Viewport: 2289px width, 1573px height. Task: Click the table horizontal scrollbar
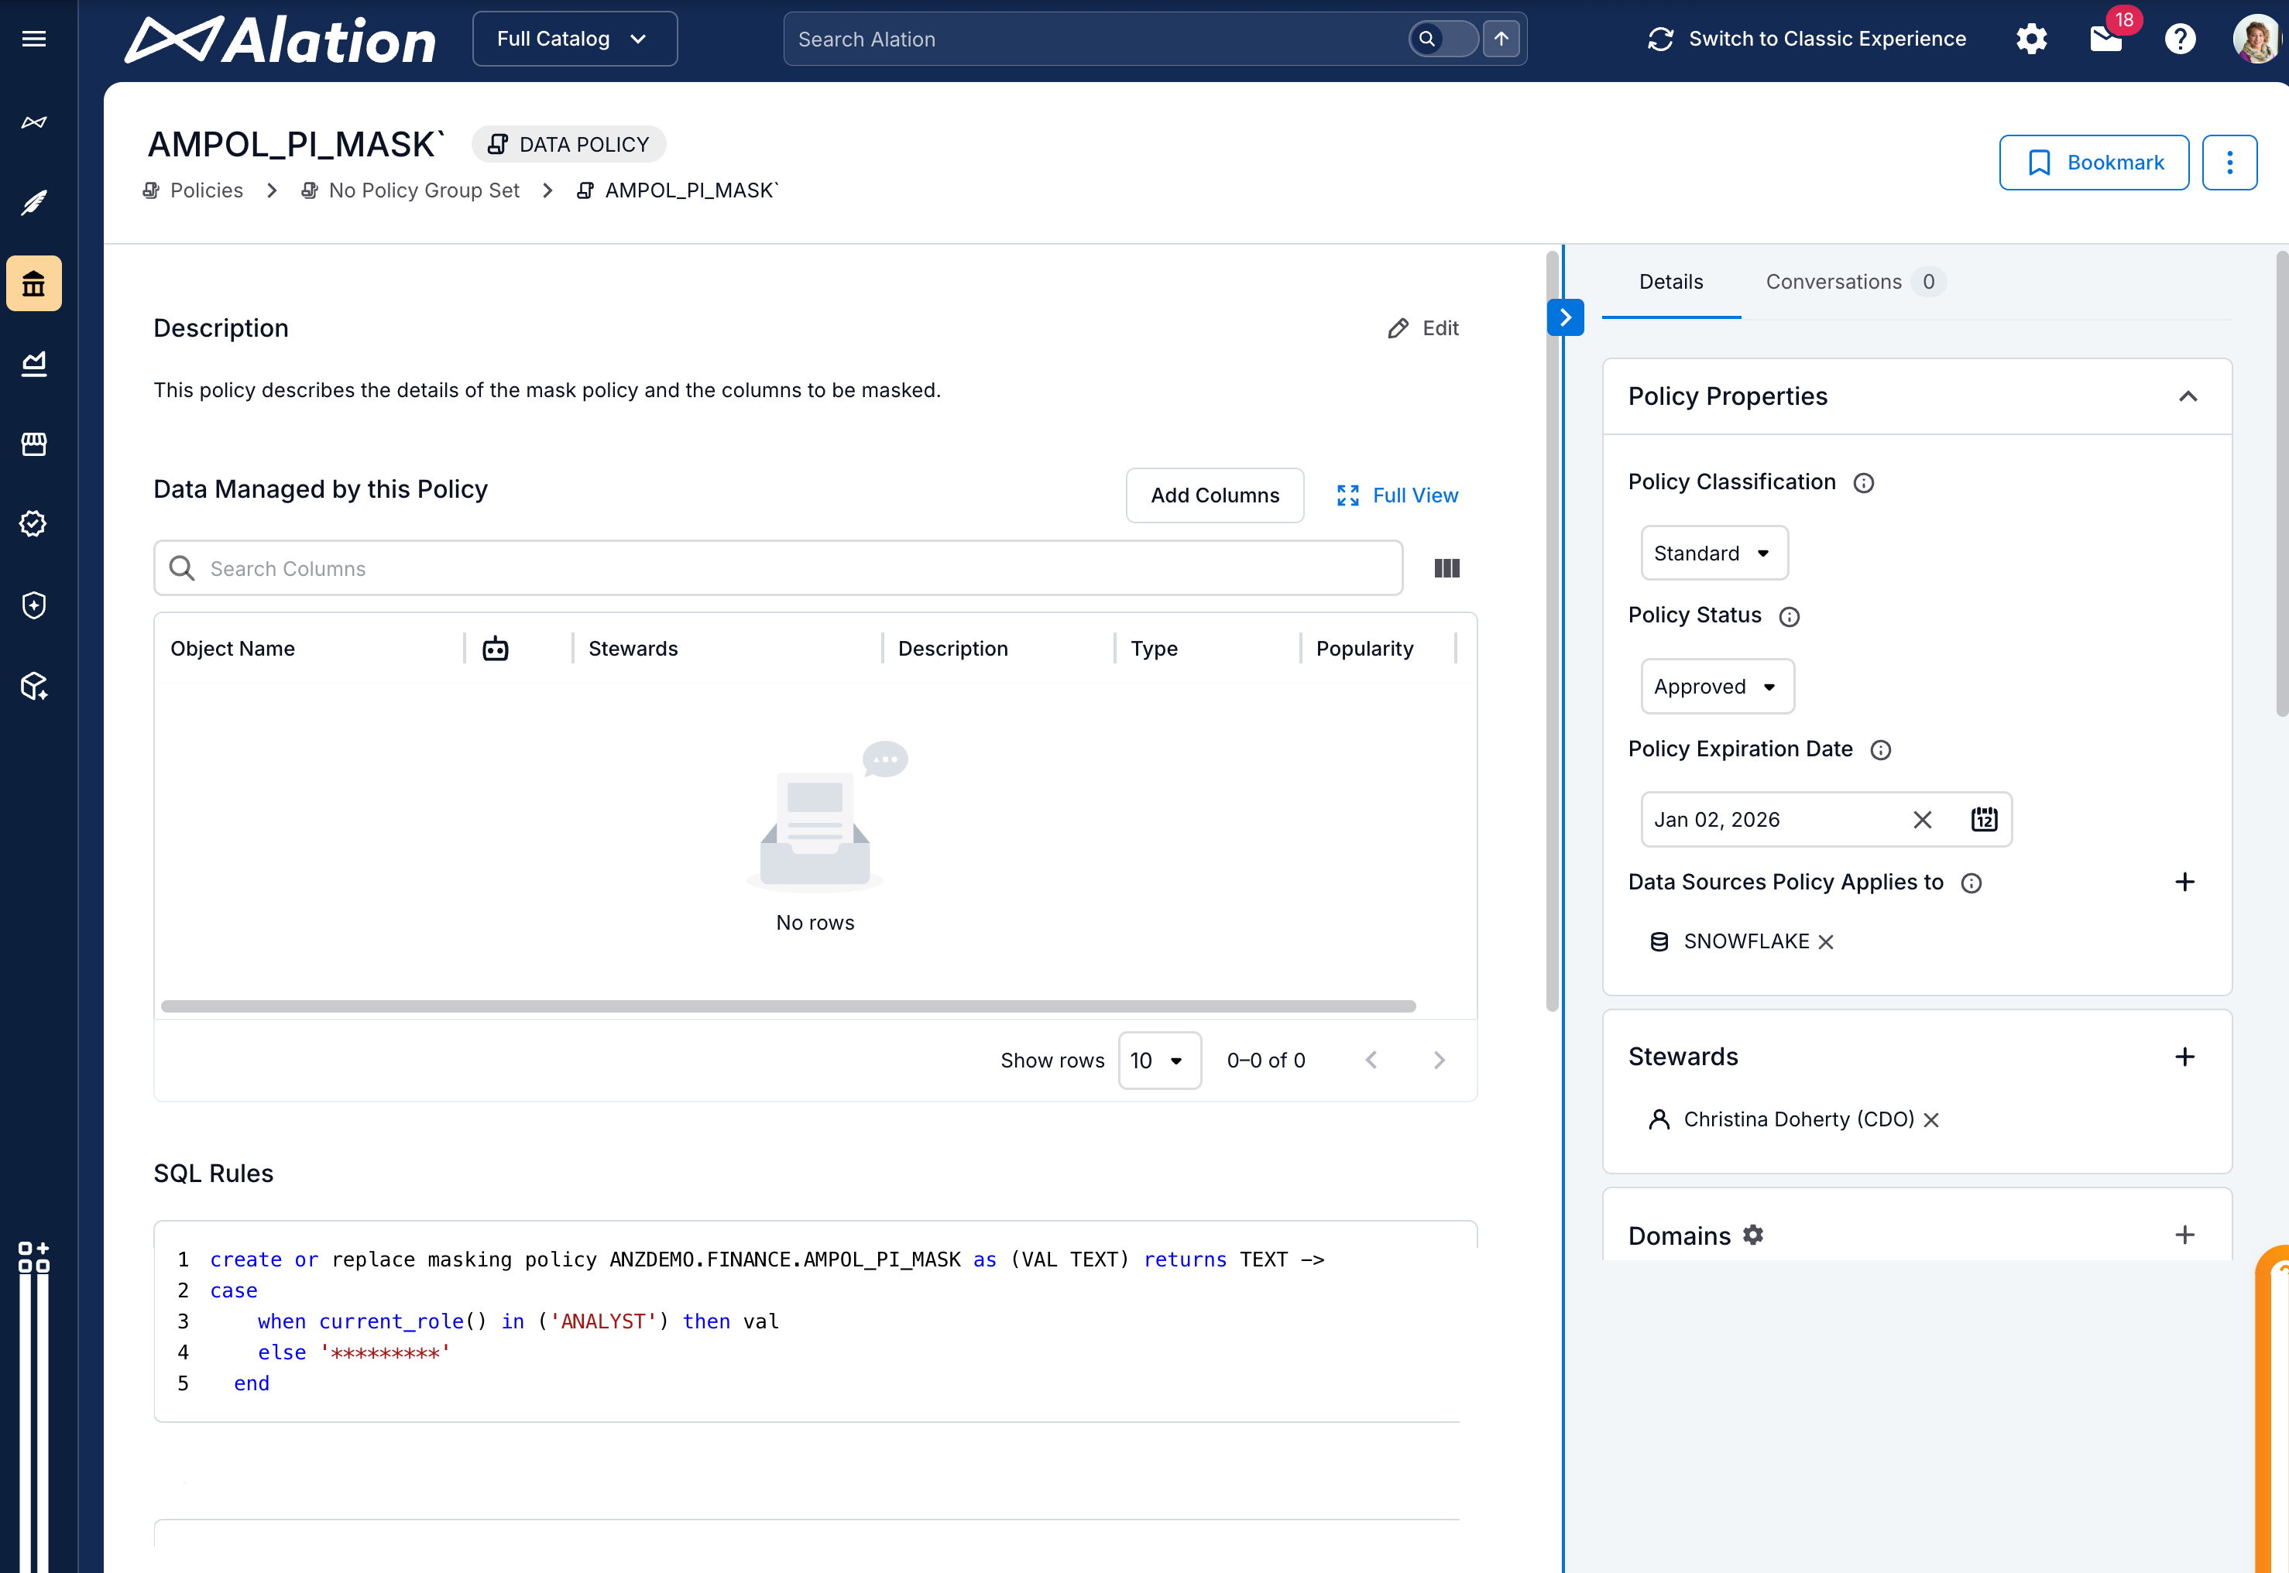788,1006
